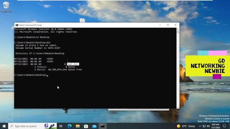Click the final Desktop prompt line with cursor
This screenshot has height=129, width=230.
[x=31, y=75]
